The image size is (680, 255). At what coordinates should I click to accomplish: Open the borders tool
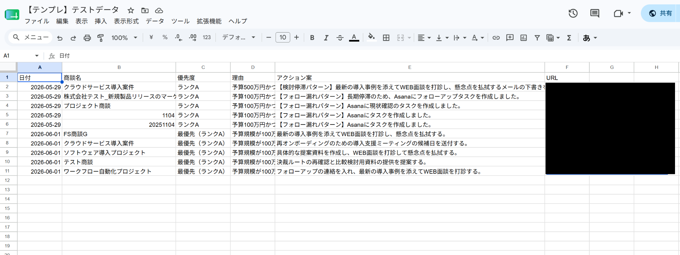[x=386, y=38]
